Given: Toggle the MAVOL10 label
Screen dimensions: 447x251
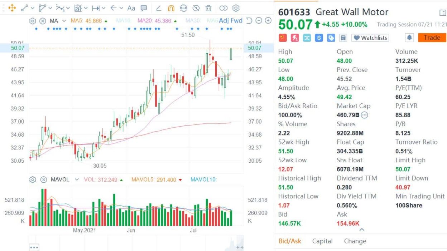Looking at the screenshot, I should click(203, 179).
